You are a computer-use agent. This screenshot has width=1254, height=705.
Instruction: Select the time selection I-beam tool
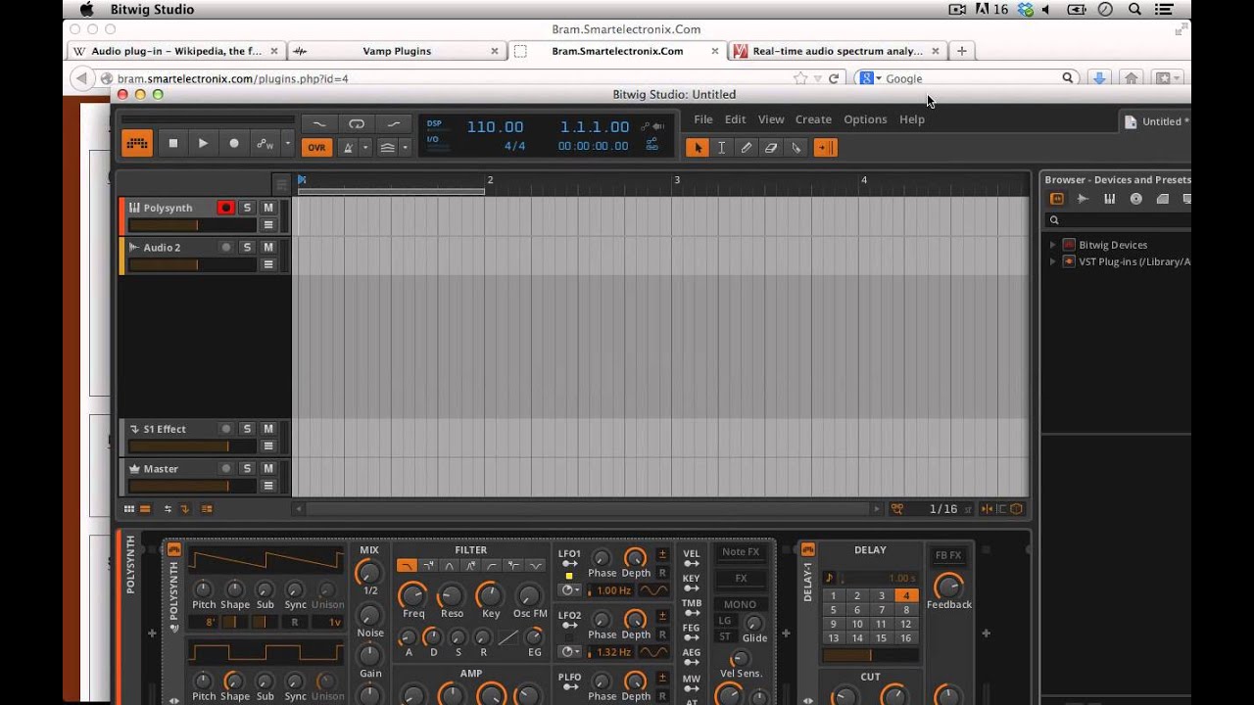(x=722, y=148)
